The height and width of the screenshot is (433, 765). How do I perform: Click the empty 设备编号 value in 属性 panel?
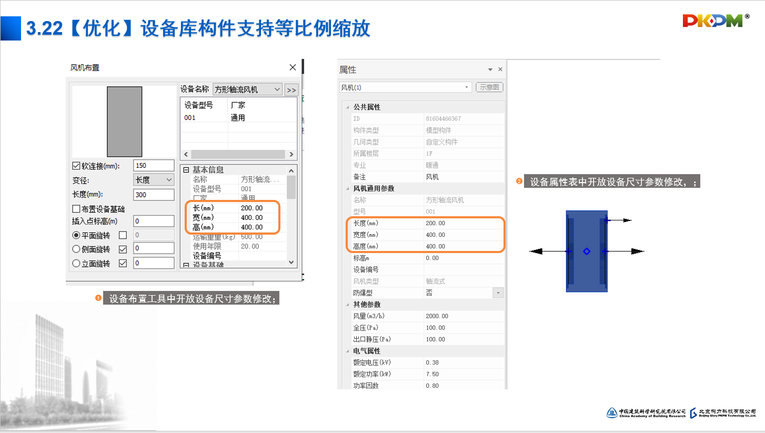click(464, 269)
